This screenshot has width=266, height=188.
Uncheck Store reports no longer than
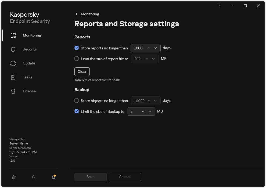click(77, 48)
